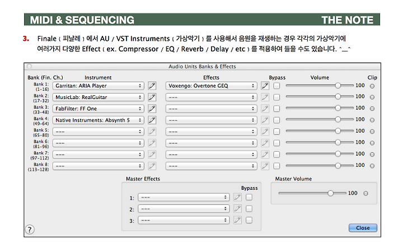Click Bank 7 effects edit pencil icon
403x243 pixels.
pos(265,155)
